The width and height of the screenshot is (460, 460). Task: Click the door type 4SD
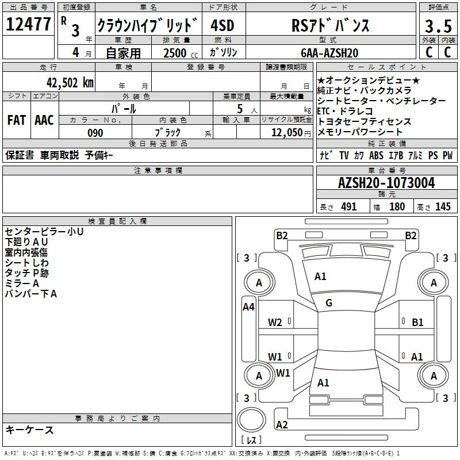point(223,25)
